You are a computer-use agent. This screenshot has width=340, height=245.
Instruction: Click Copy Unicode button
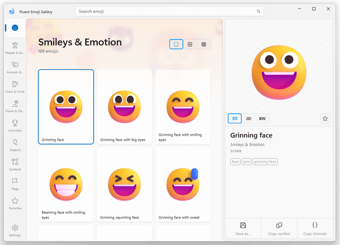click(315, 228)
